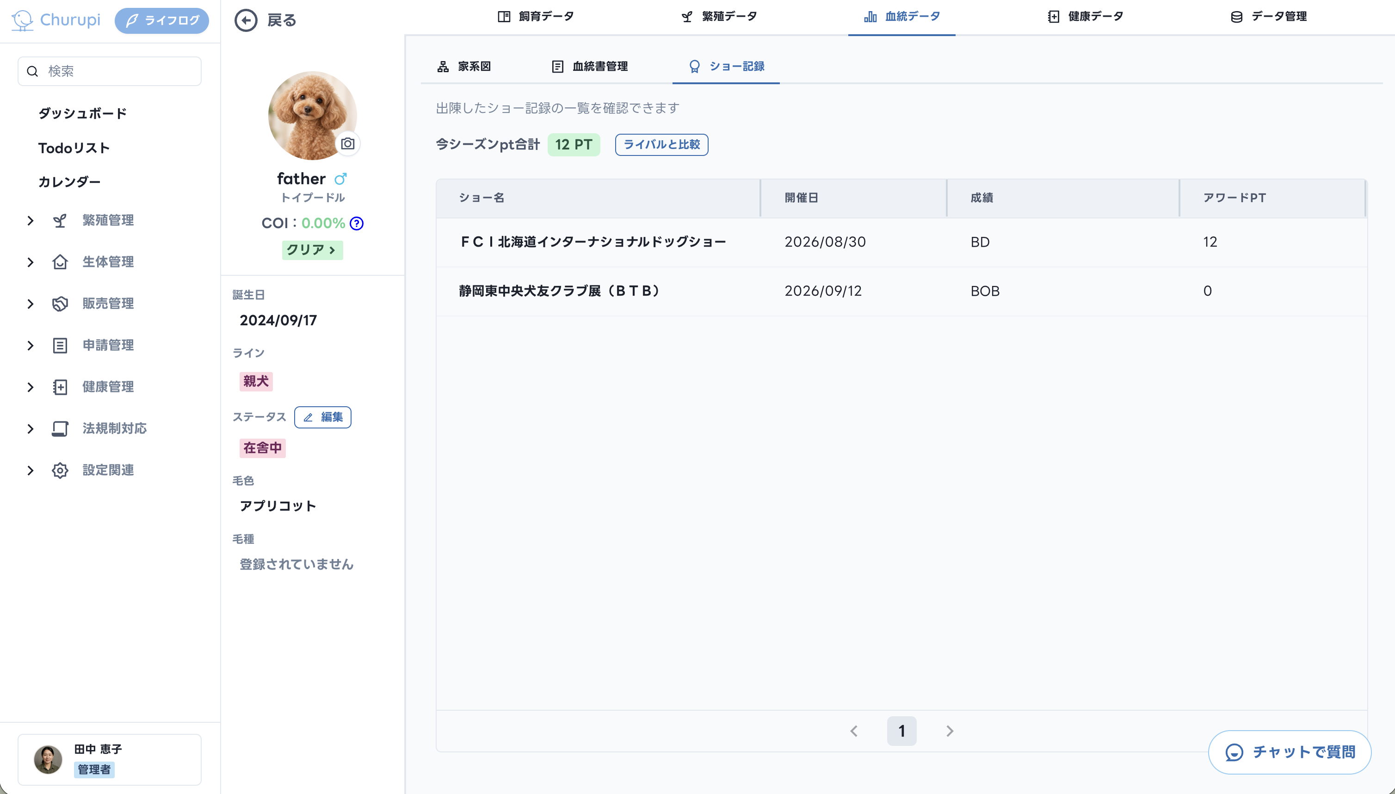The width and height of the screenshot is (1395, 794).
Task: Click the 販売管理 handshake icon
Action: coord(60,304)
